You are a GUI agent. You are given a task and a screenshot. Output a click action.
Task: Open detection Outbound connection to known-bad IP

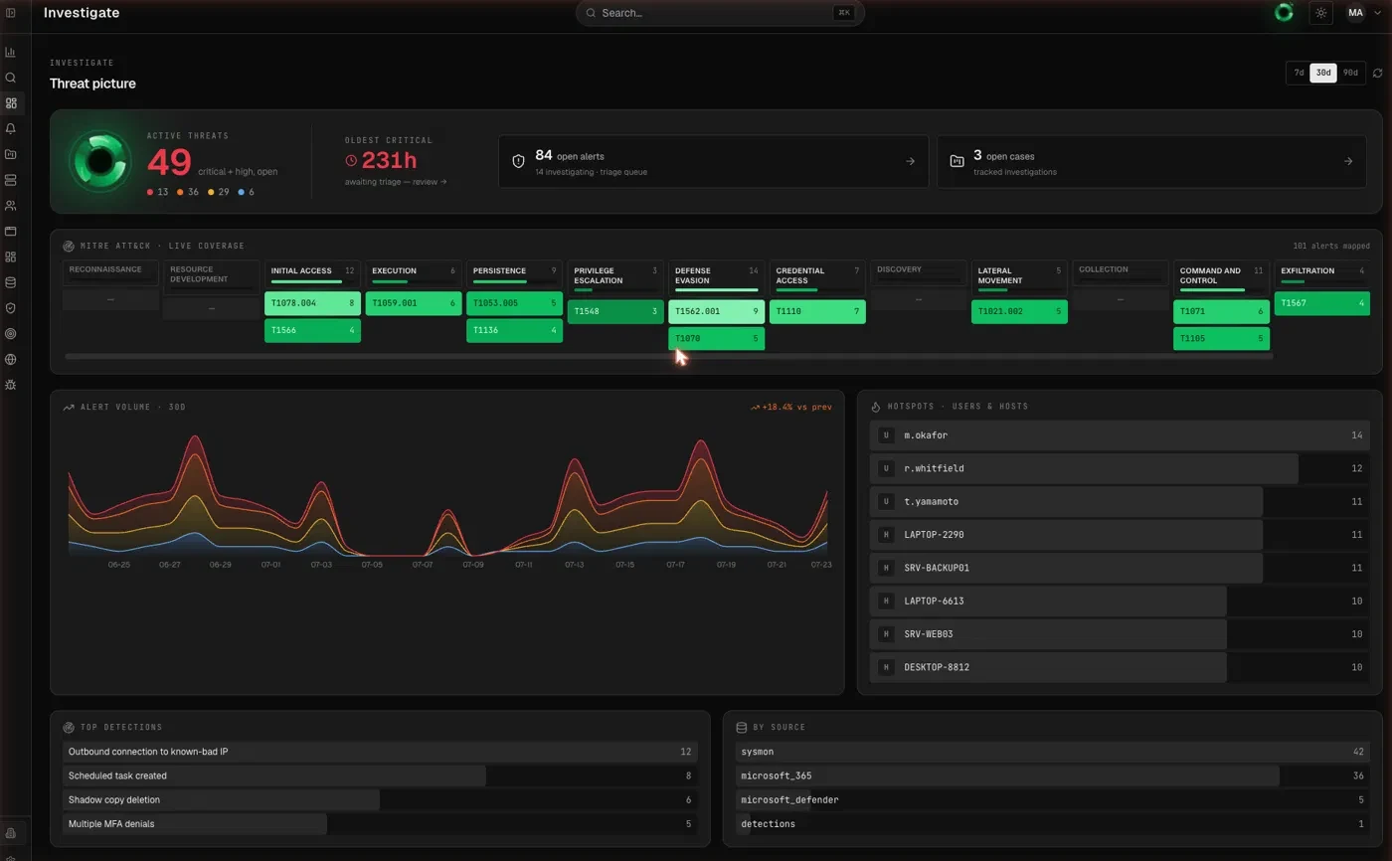pyautogui.click(x=380, y=752)
